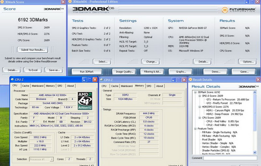Image resolution: width=261 pixels, height=166 pixels.
Task: Select Fill Rate - Single-Texturing item
Action: click(220, 132)
